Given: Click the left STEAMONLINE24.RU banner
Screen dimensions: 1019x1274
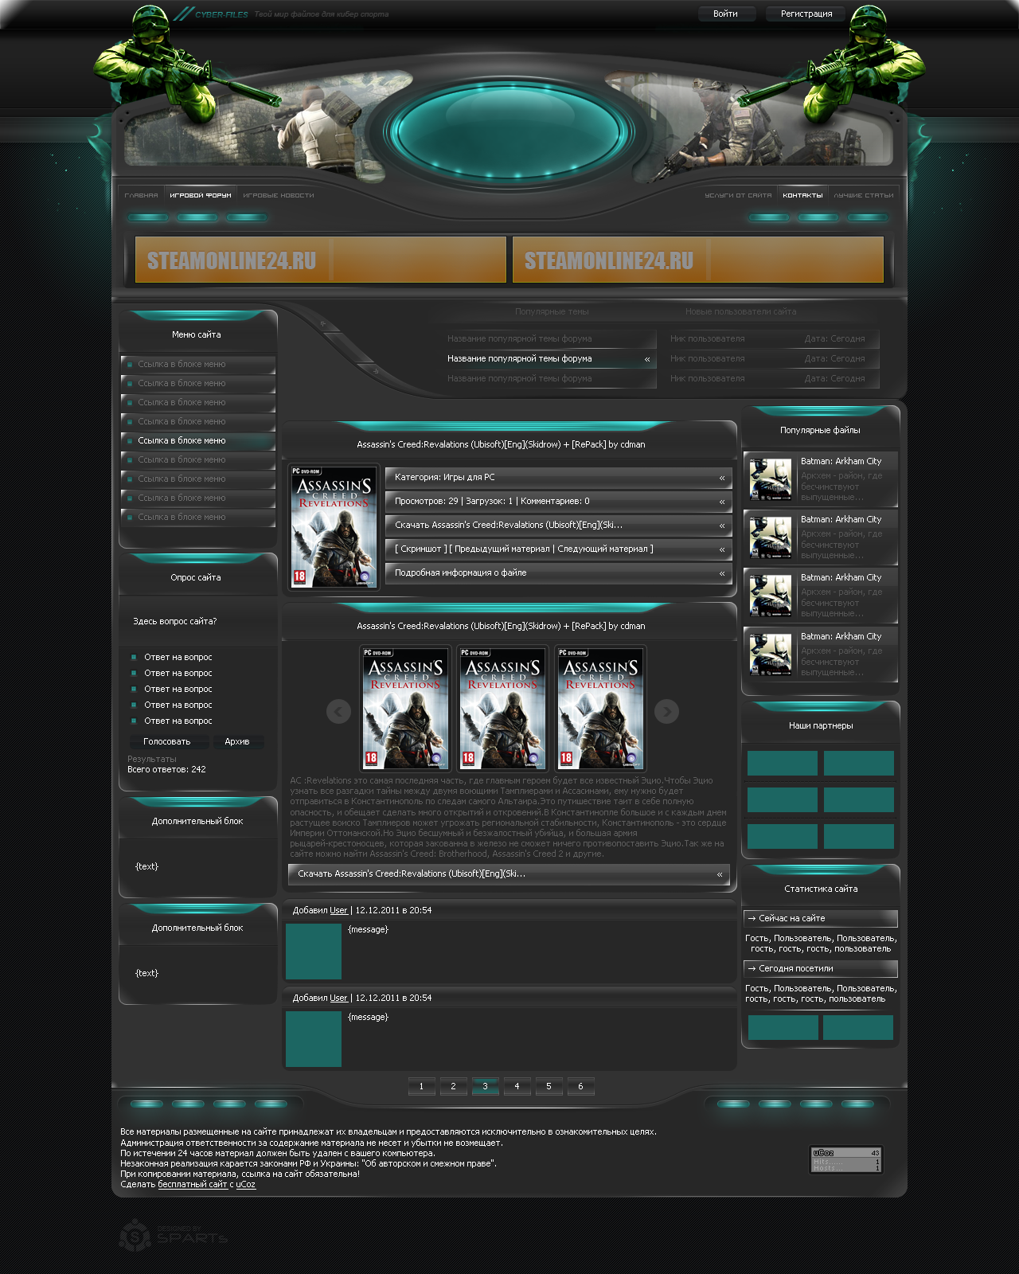Looking at the screenshot, I should [x=321, y=260].
